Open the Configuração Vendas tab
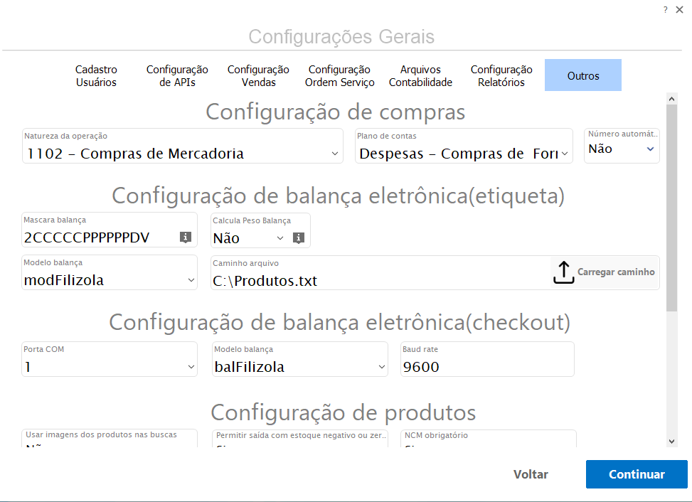Screen dimensions: 692x502 click(x=258, y=76)
